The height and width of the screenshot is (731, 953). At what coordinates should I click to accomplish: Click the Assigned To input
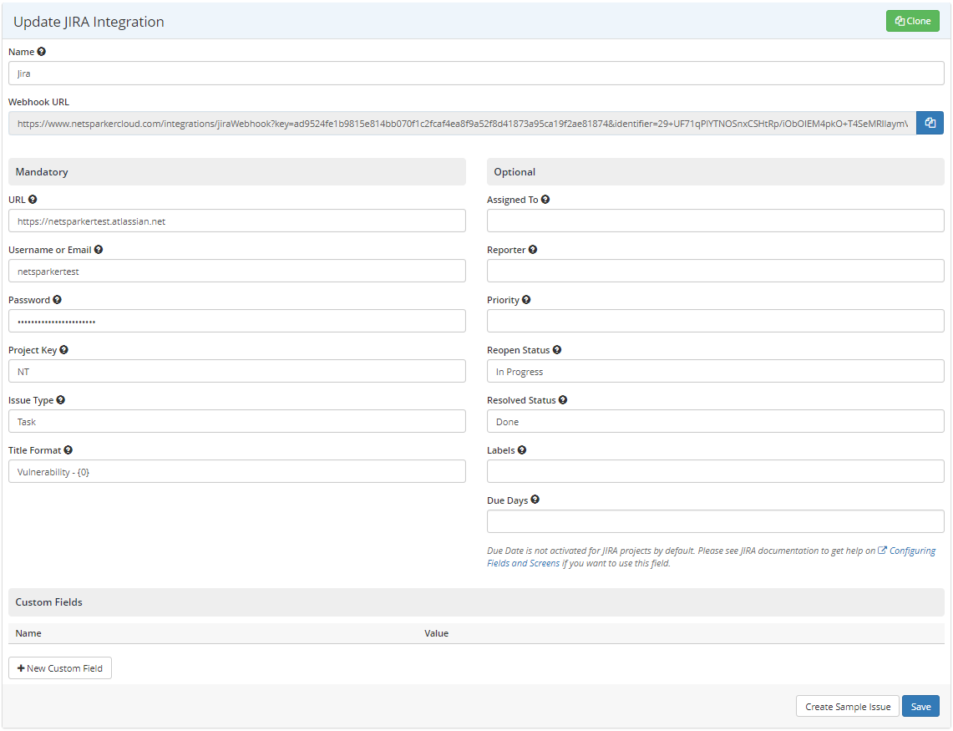tap(715, 221)
